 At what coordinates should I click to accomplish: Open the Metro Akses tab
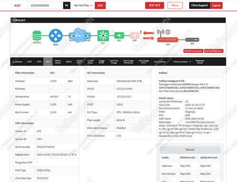pos(58,62)
